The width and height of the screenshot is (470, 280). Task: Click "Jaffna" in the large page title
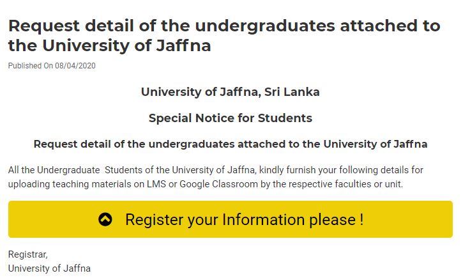183,45
